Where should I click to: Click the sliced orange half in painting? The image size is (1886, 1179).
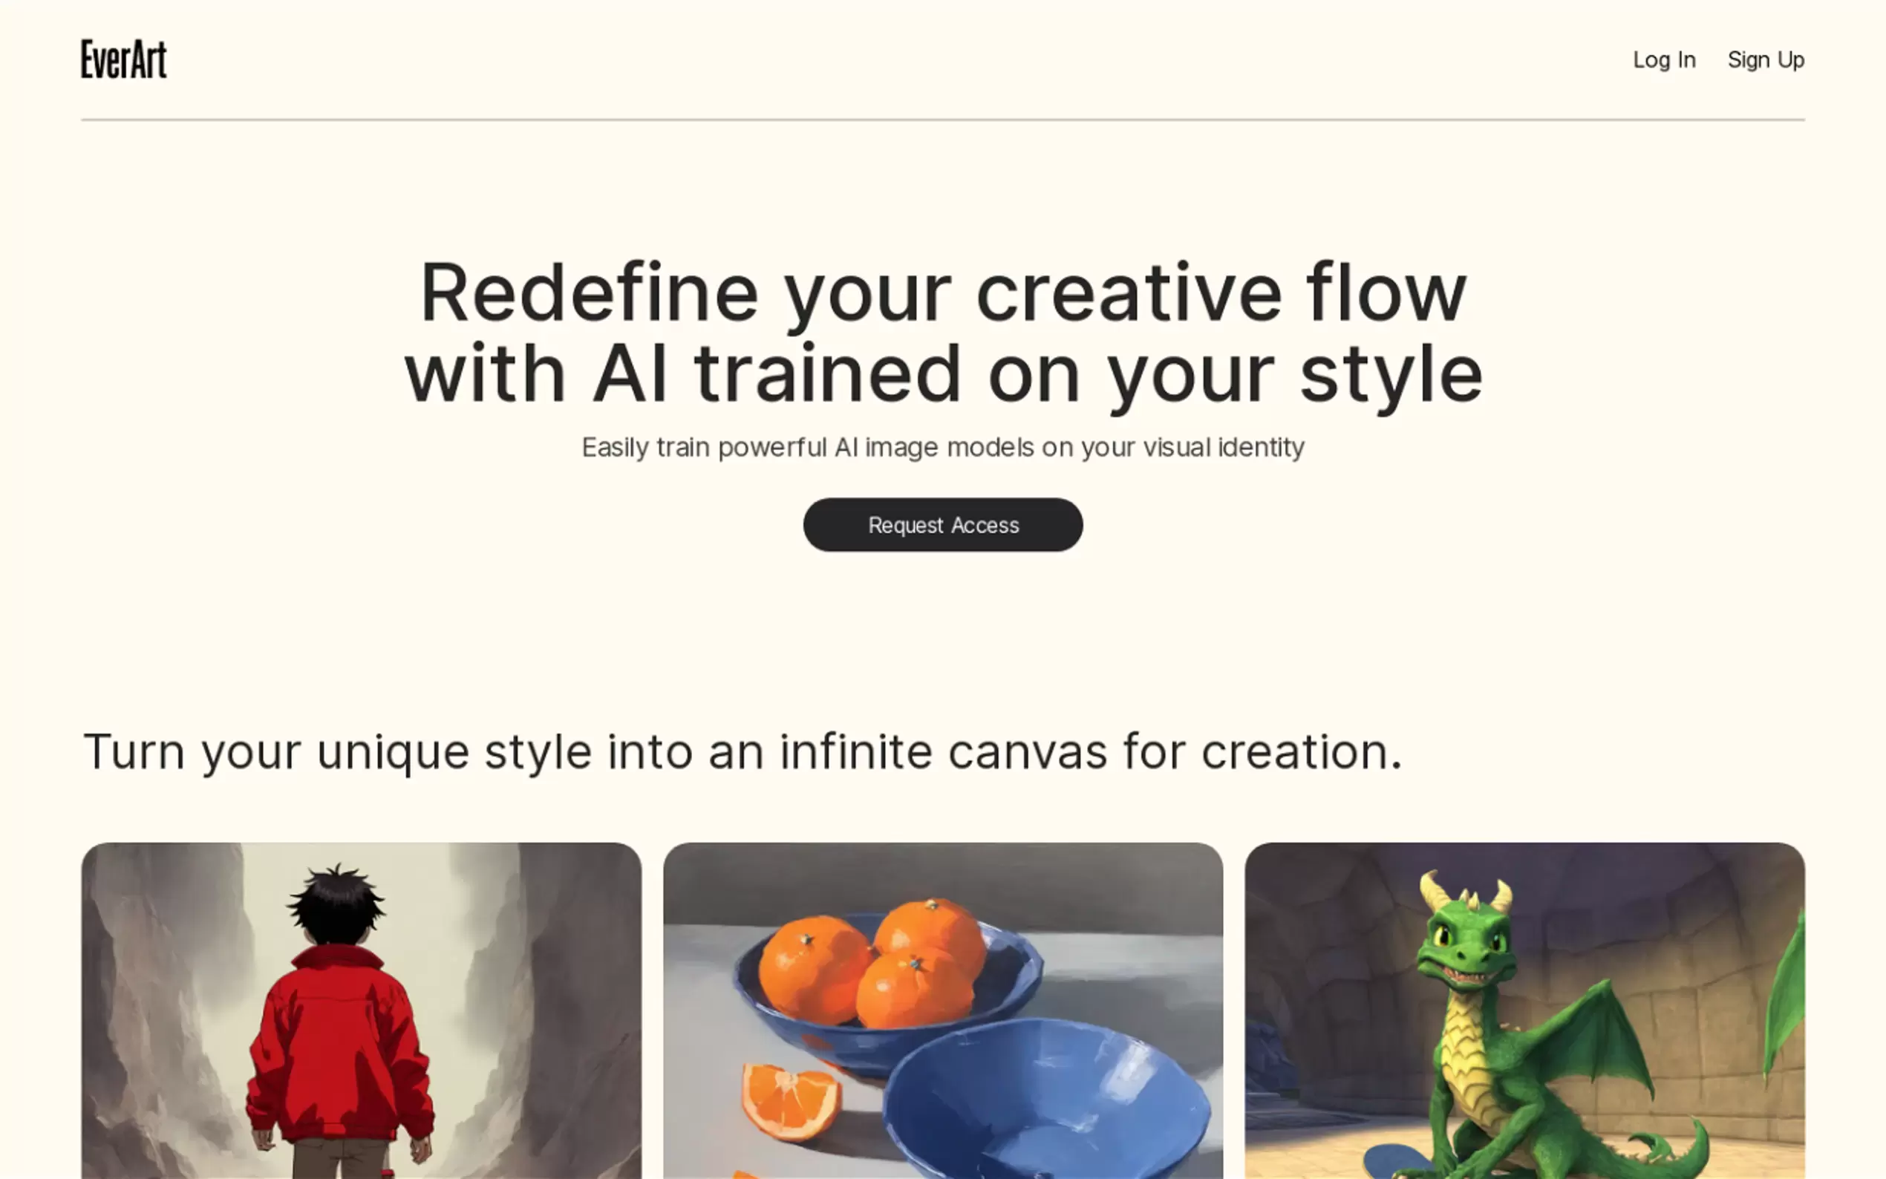(x=791, y=1101)
